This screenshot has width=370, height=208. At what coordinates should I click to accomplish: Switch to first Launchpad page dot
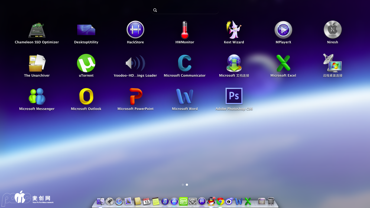[x=183, y=185]
